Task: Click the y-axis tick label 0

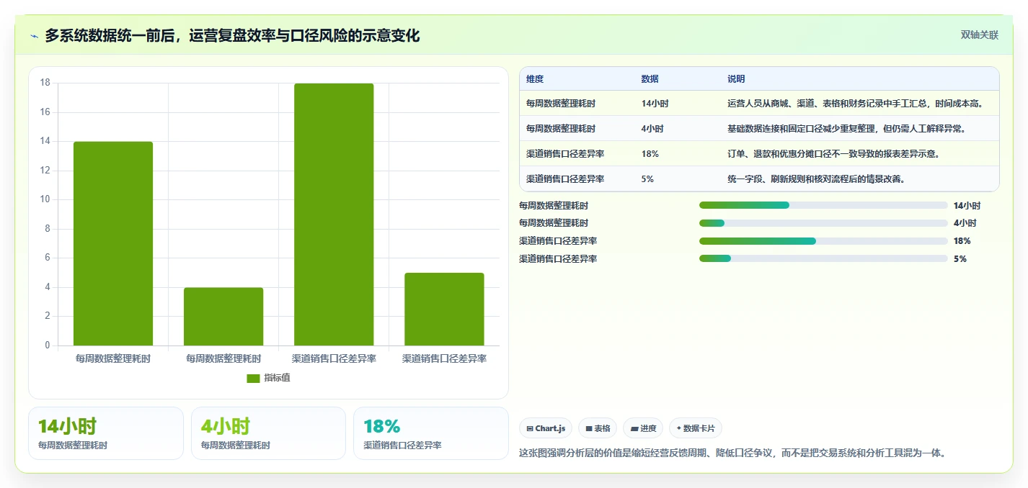Action: [48, 345]
